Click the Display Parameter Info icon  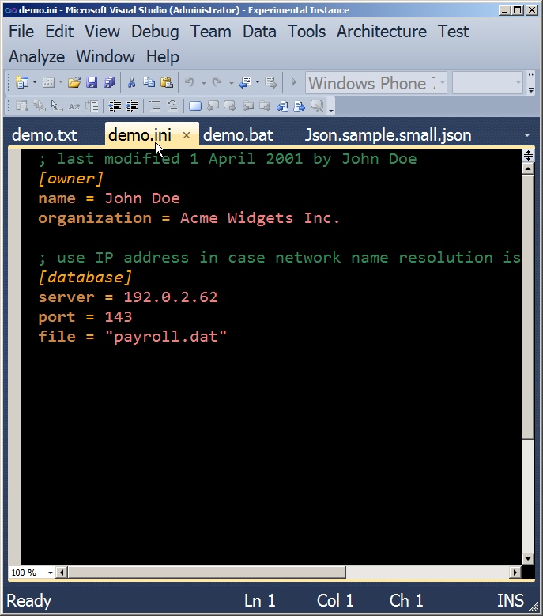pyautogui.click(x=40, y=106)
